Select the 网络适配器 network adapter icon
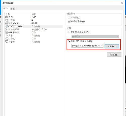This screenshot has width=126, height=116. coord(7,29)
